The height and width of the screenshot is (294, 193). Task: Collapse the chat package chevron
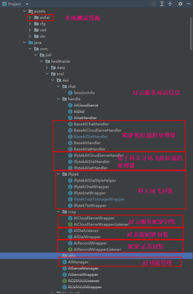coord(58,87)
